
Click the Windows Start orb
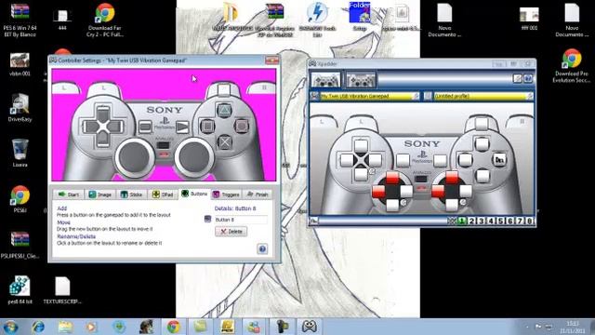click(x=10, y=327)
